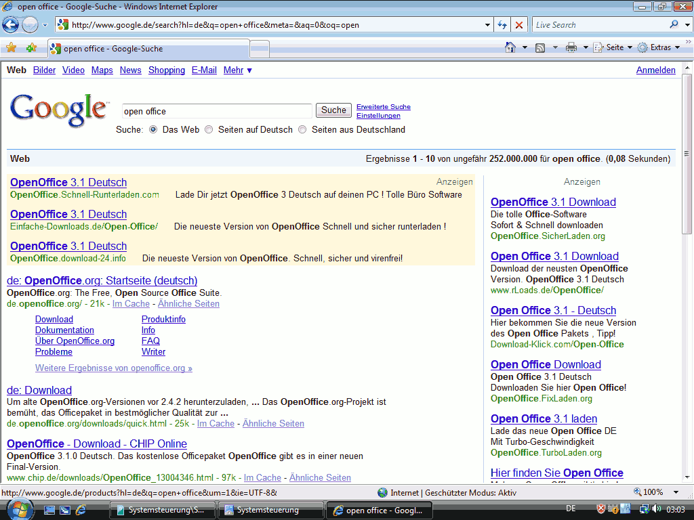Open 'de: OpenOffice.org: Startseite (deutsch)' result

tap(102, 280)
